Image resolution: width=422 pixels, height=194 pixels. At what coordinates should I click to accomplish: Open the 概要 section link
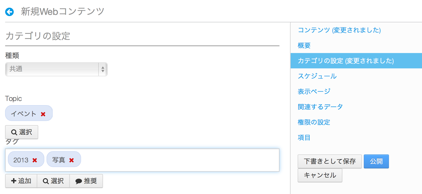(x=304, y=45)
